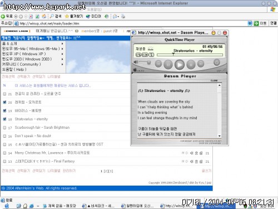This screenshot has height=209, width=278.
Task: Uncheck song 20 checkbox
Action: (x=4, y=102)
